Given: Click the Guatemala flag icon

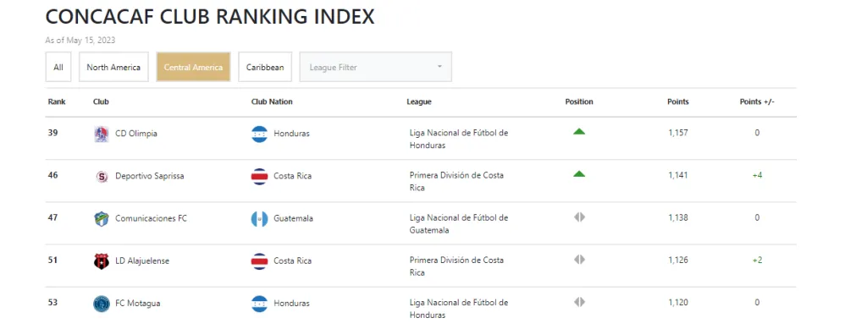Looking at the screenshot, I should click(259, 218).
